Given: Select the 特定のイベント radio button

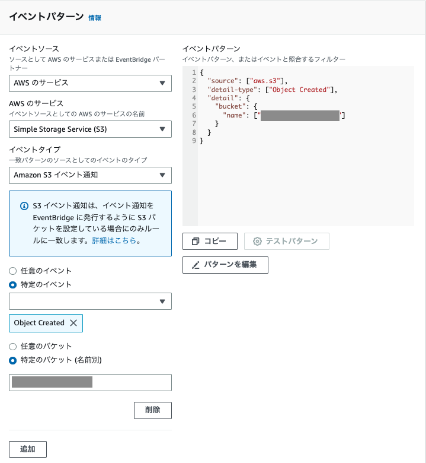Looking at the screenshot, I should point(12,285).
